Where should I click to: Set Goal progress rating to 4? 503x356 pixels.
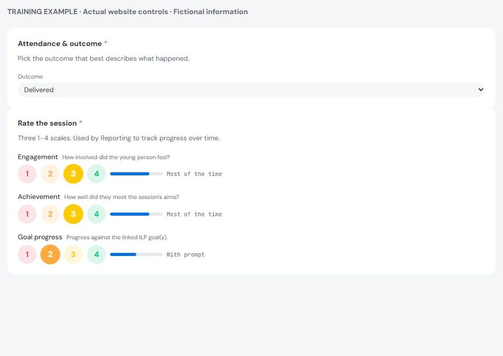click(x=96, y=254)
